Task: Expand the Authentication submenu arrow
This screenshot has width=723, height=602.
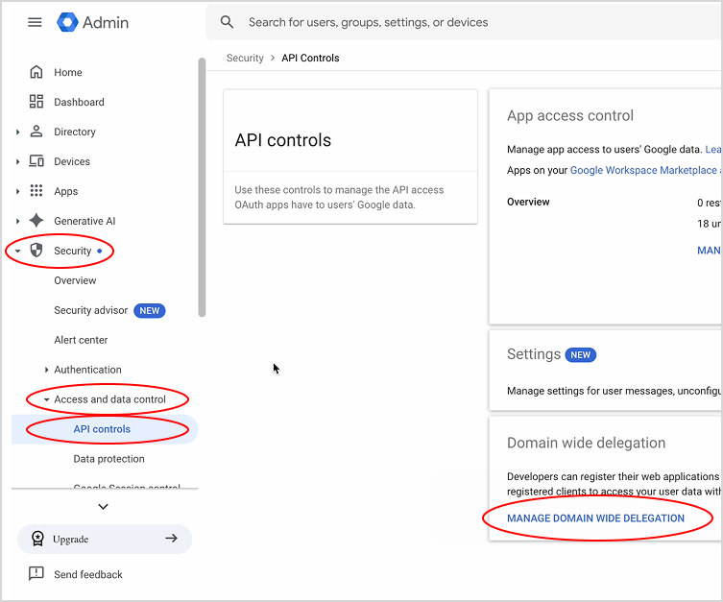Action: [46, 371]
